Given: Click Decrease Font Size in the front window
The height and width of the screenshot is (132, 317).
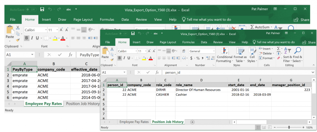Looking at the screenshot, I should click(x=154, y=51).
